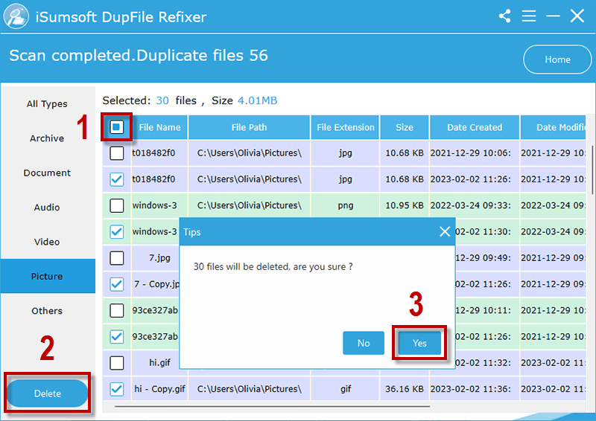The image size is (596, 421).
Task: Click the hi.gif file name
Action: (x=159, y=362)
